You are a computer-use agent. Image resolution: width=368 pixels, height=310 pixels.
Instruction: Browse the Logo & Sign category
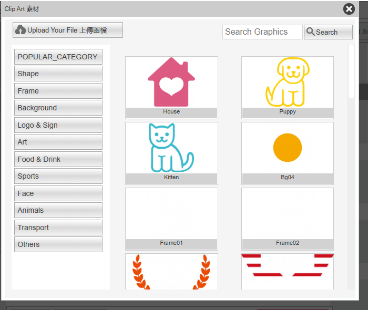[x=58, y=125]
